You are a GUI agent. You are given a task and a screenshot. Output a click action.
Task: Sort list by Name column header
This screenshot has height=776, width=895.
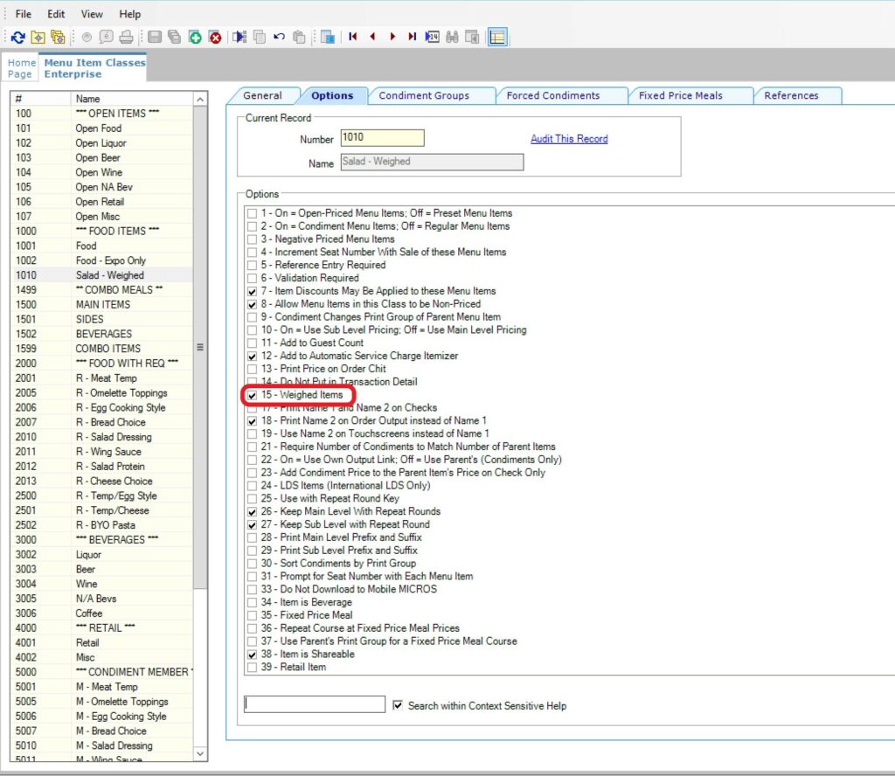[x=133, y=99]
